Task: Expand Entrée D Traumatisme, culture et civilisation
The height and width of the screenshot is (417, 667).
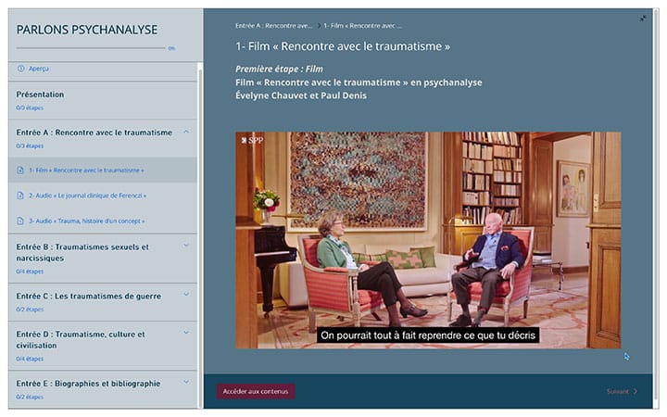Action: click(x=186, y=333)
